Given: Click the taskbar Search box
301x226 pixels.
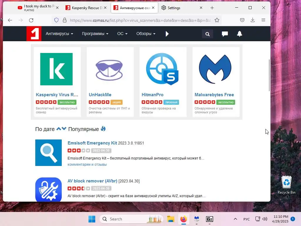Looking at the screenshot, I should [131, 219].
